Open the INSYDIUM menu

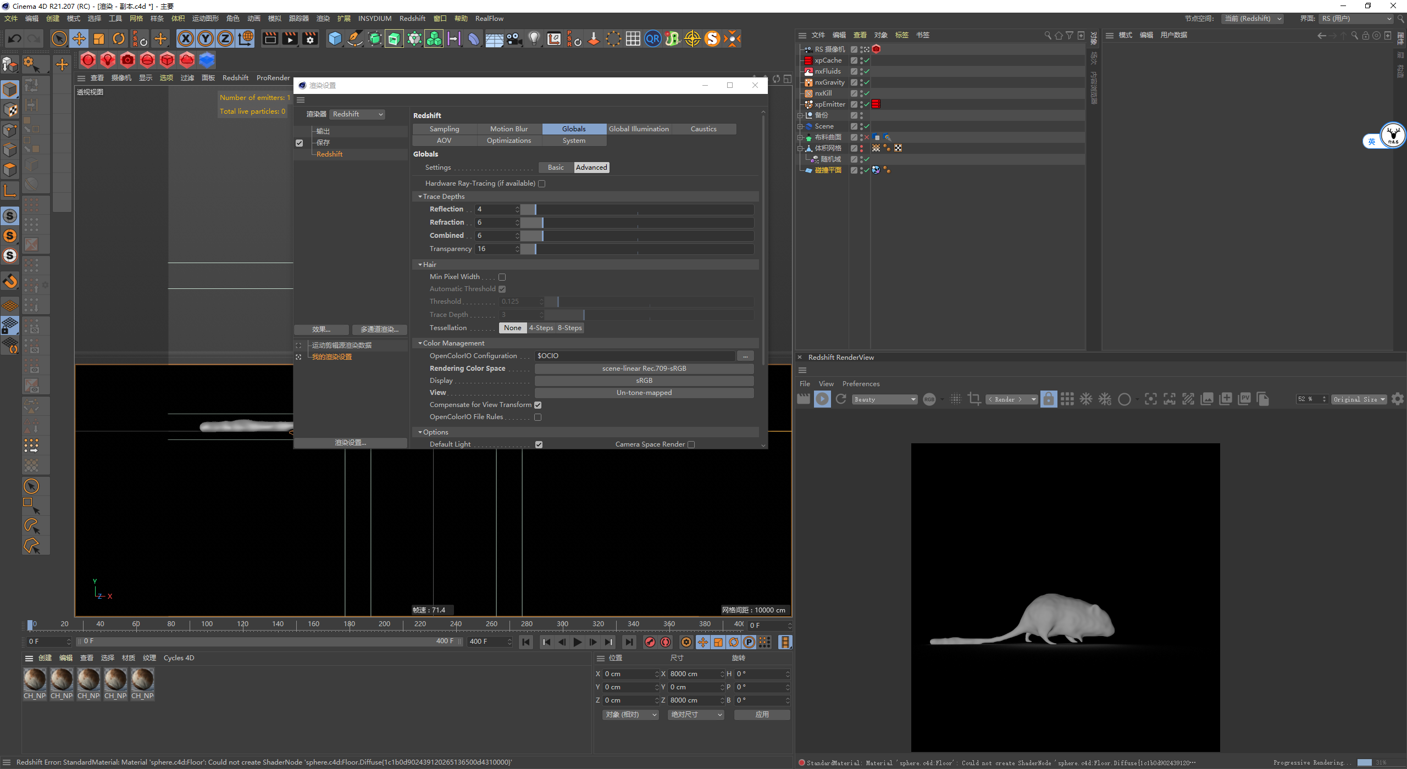click(x=374, y=19)
